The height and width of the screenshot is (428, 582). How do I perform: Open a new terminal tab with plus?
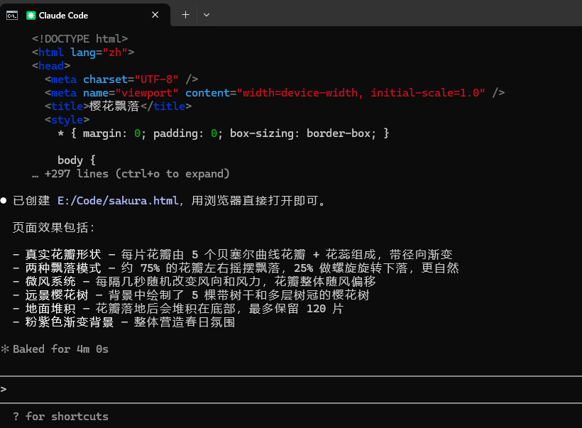[x=185, y=14]
